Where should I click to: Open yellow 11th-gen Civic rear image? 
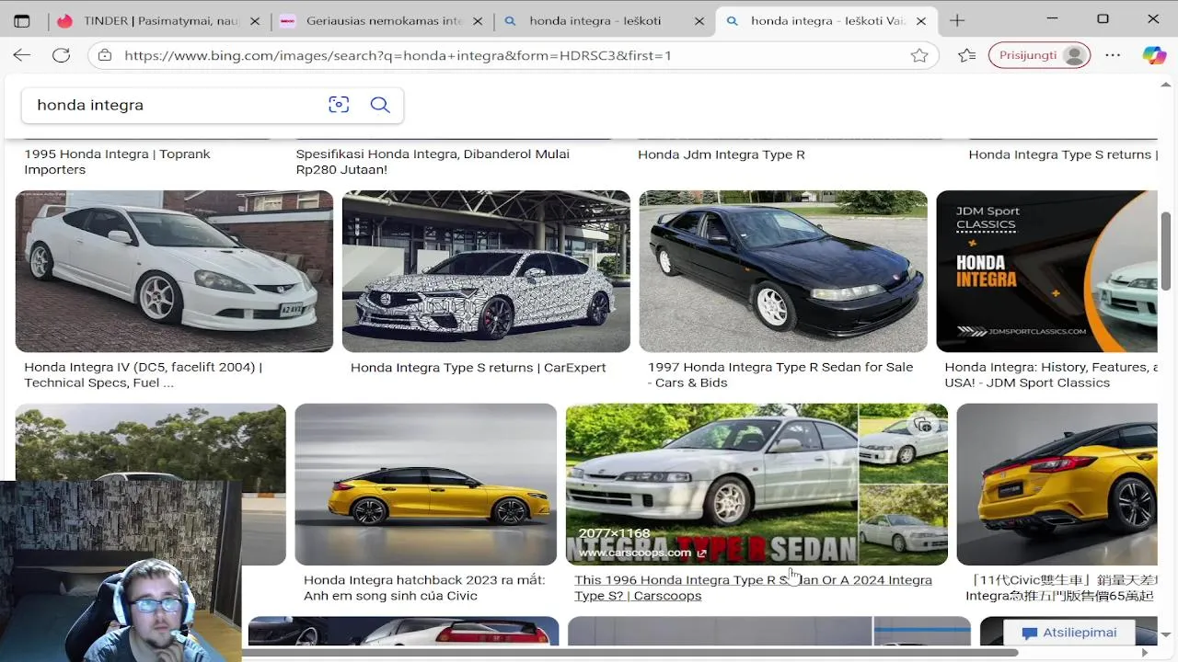(1057, 485)
